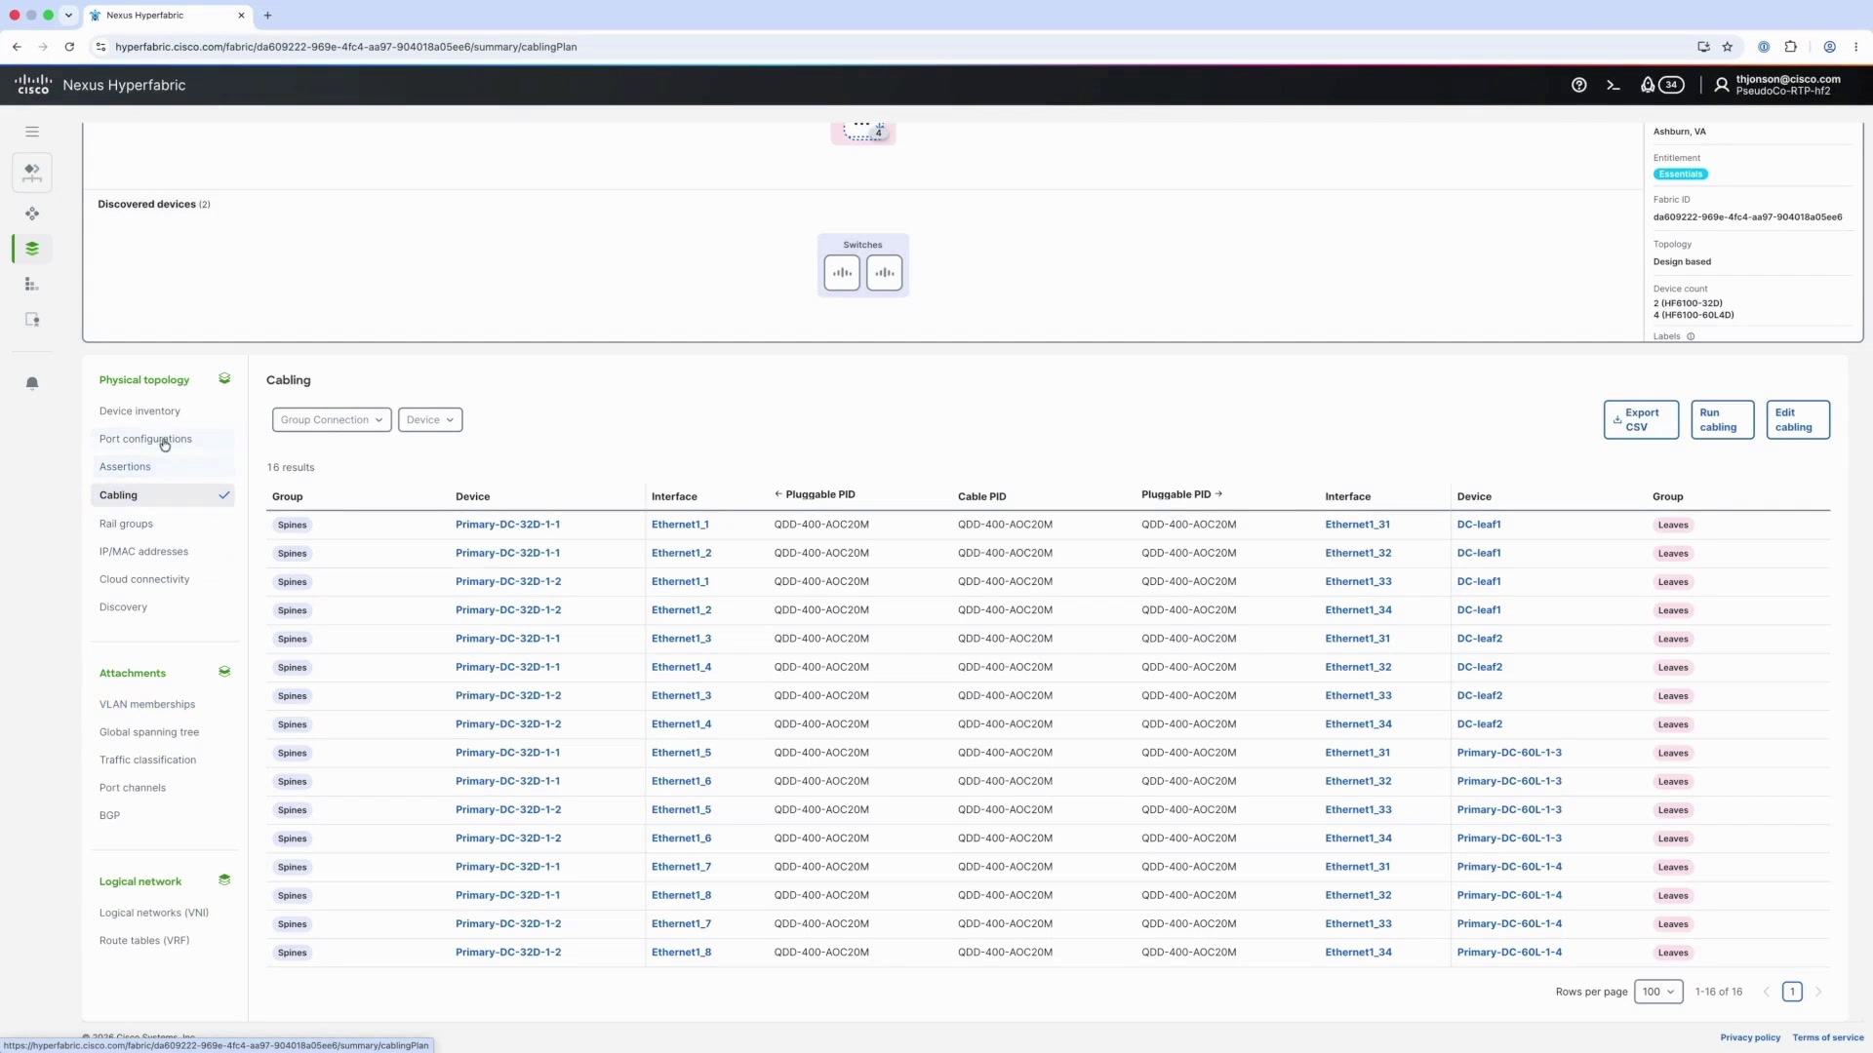Click the Labels info icon
The image size is (1873, 1053).
[x=1691, y=336]
